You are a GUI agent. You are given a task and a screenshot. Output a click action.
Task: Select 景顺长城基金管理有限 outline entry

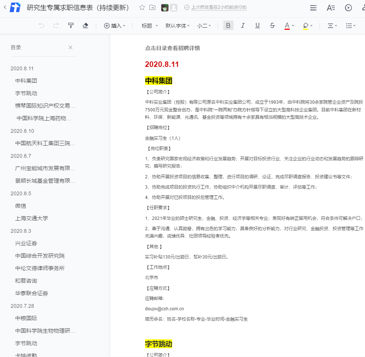point(45,181)
